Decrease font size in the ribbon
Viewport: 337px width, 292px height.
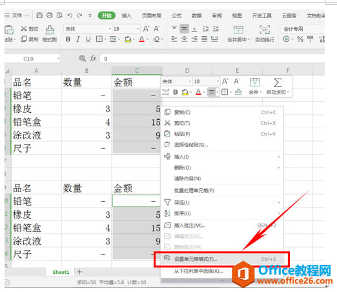[x=157, y=28]
